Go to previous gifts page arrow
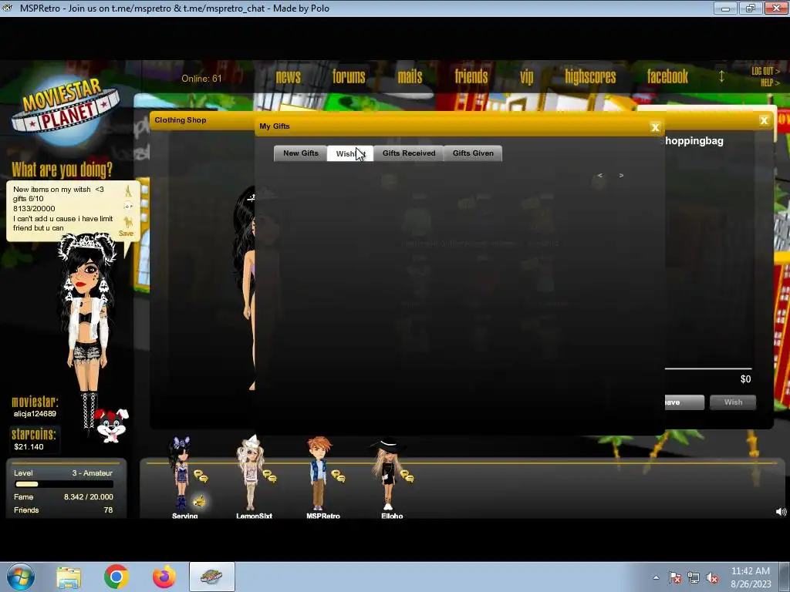Image resolution: width=790 pixels, height=592 pixels. [599, 175]
